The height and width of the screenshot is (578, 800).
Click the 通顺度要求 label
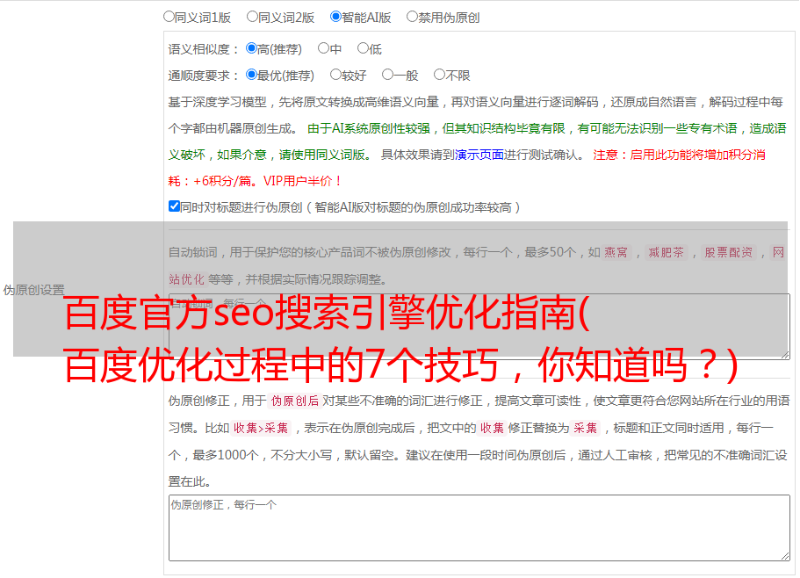pos(204,76)
